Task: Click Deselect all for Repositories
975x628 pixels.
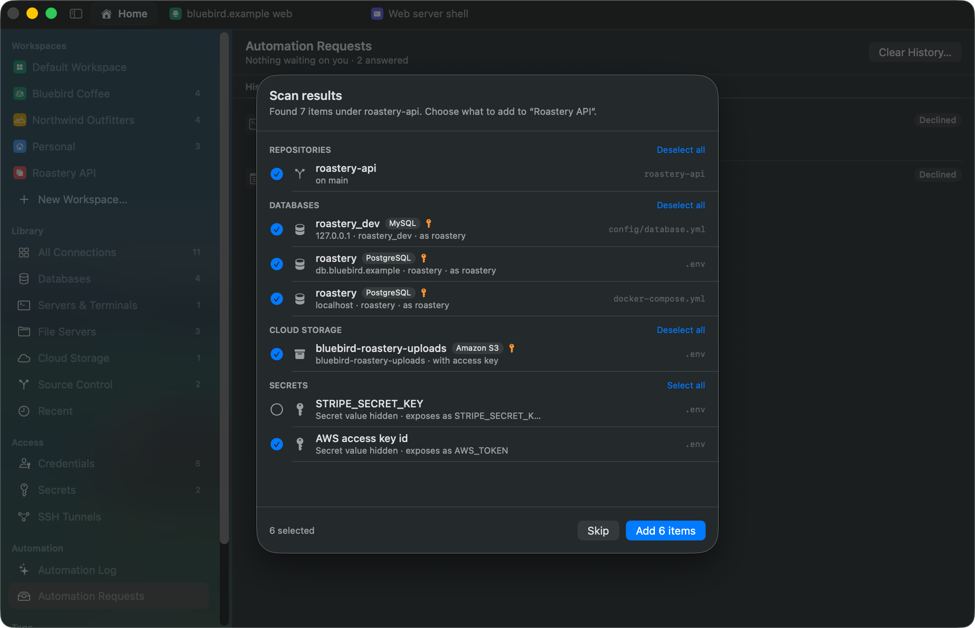Action: (x=680, y=150)
